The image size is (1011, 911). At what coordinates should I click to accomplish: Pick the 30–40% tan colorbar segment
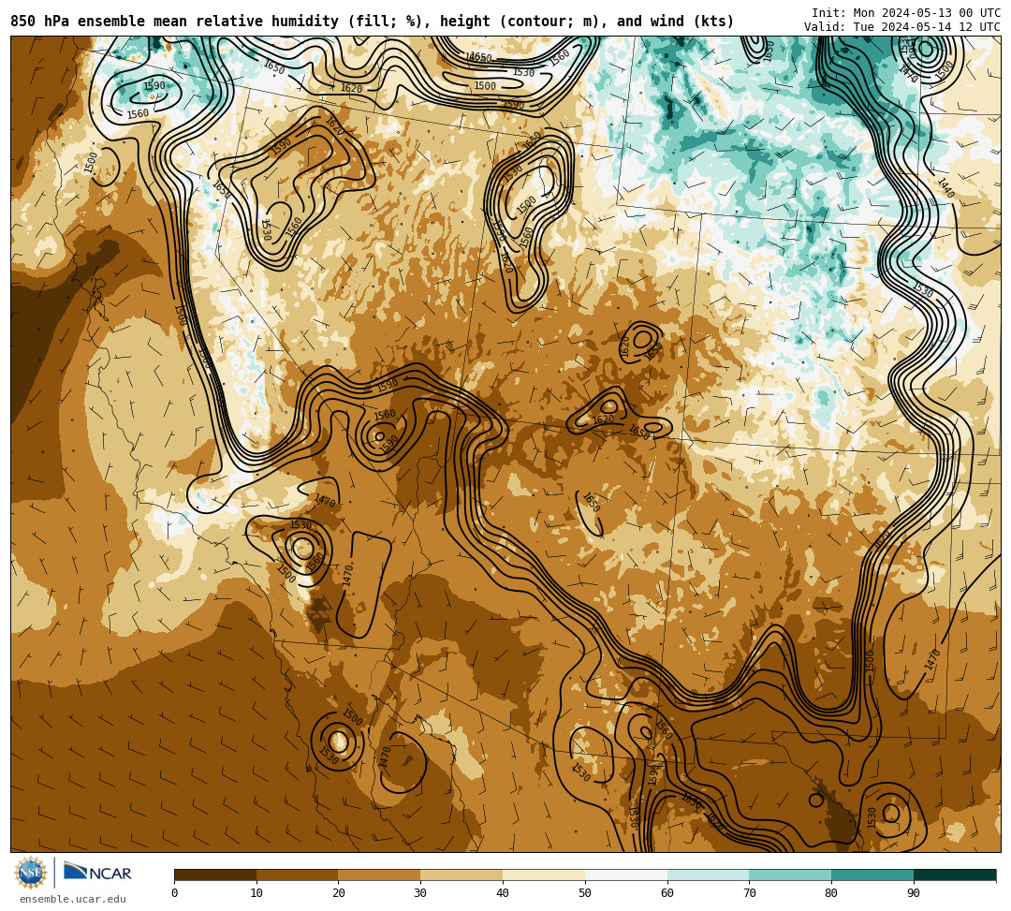(462, 874)
